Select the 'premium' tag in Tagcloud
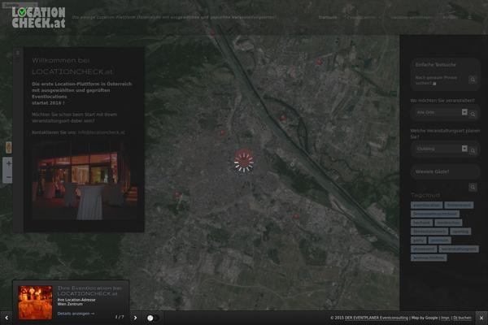This screenshot has height=325, width=488. 439,240
